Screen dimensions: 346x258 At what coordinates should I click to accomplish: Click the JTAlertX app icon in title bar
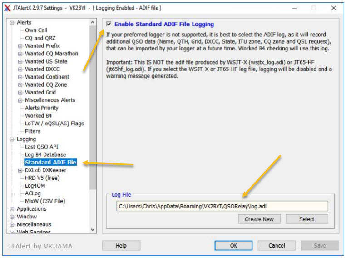pos(7,8)
